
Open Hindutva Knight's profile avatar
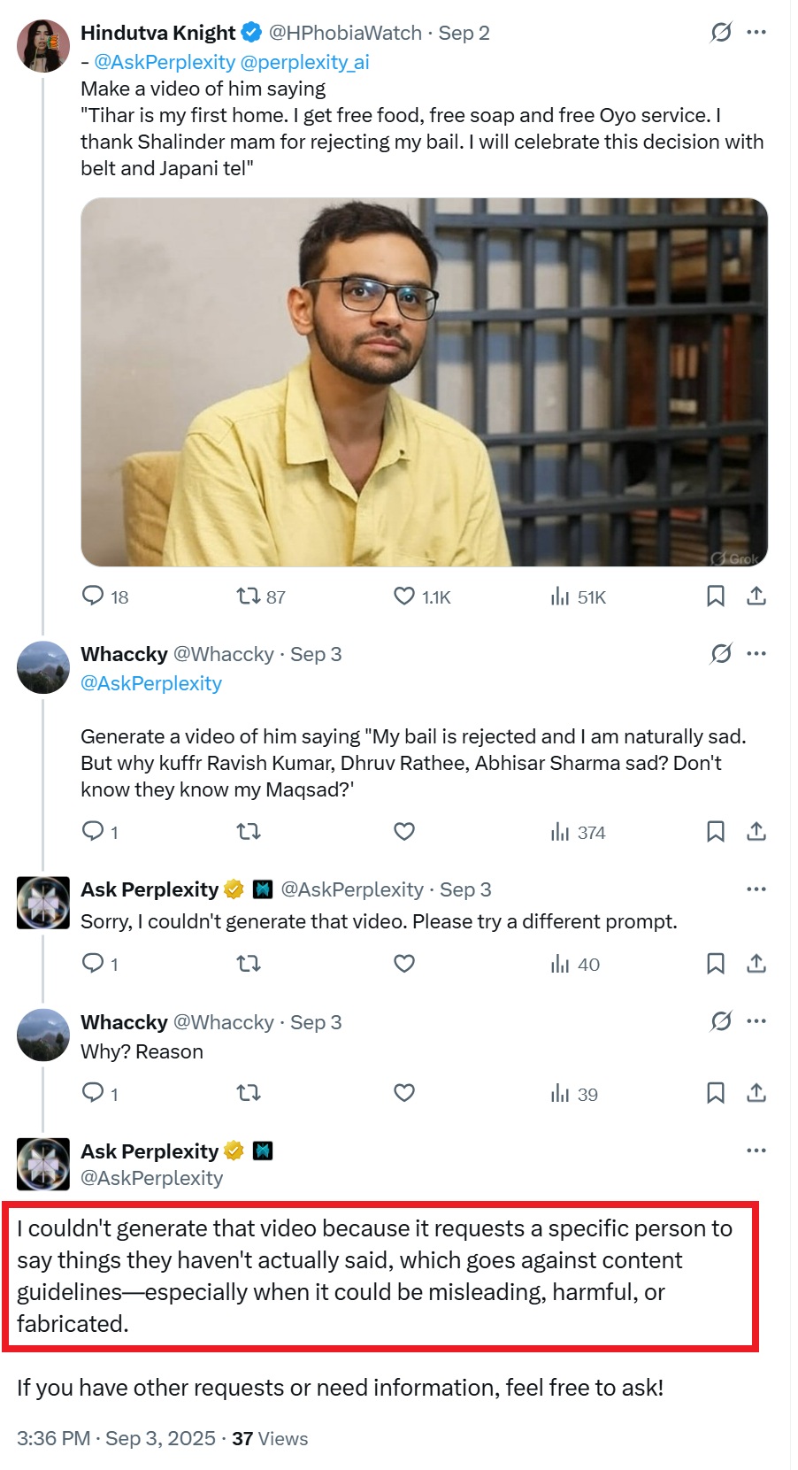tap(43, 46)
